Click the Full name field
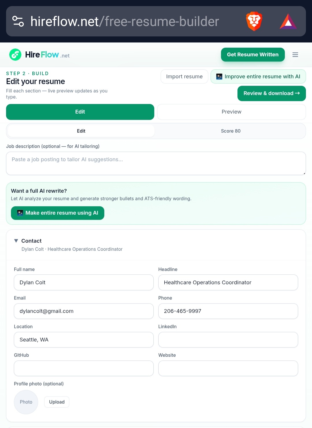Screen dimensions: 312x428 click(x=84, y=282)
